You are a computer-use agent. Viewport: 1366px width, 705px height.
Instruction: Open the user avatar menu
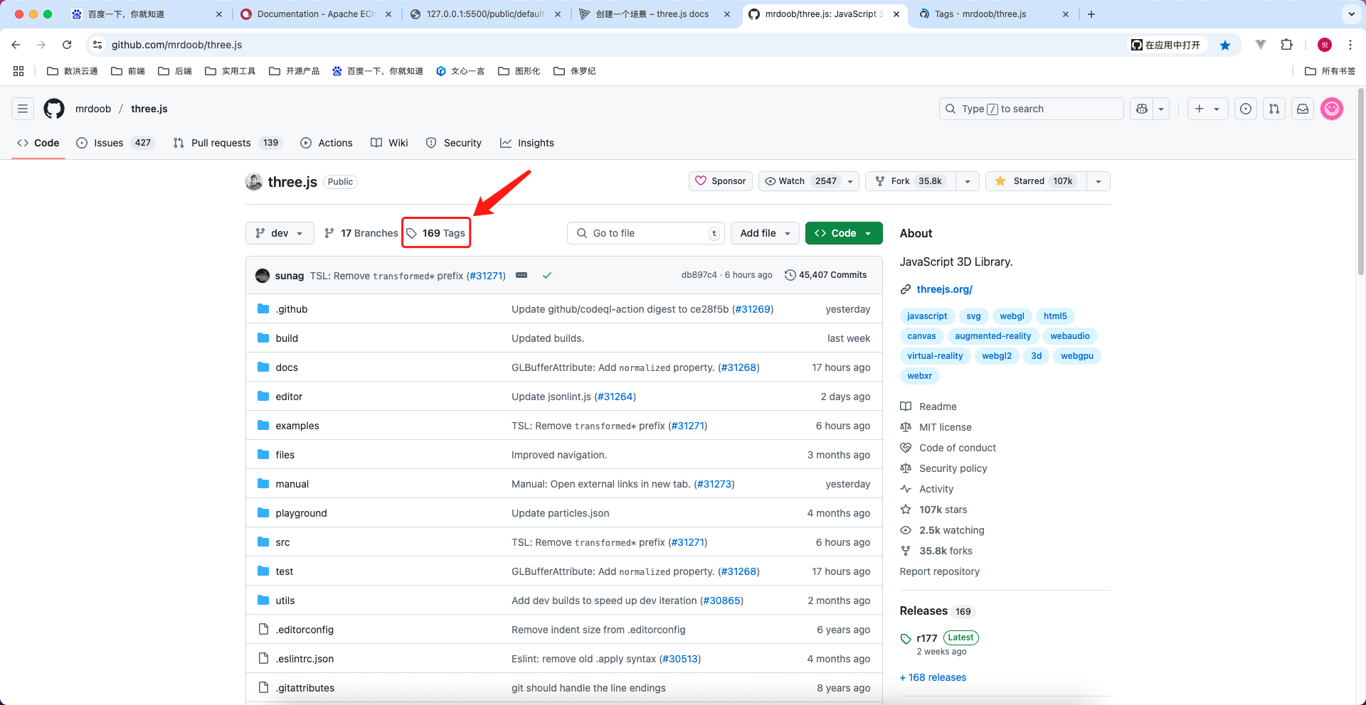point(1332,109)
